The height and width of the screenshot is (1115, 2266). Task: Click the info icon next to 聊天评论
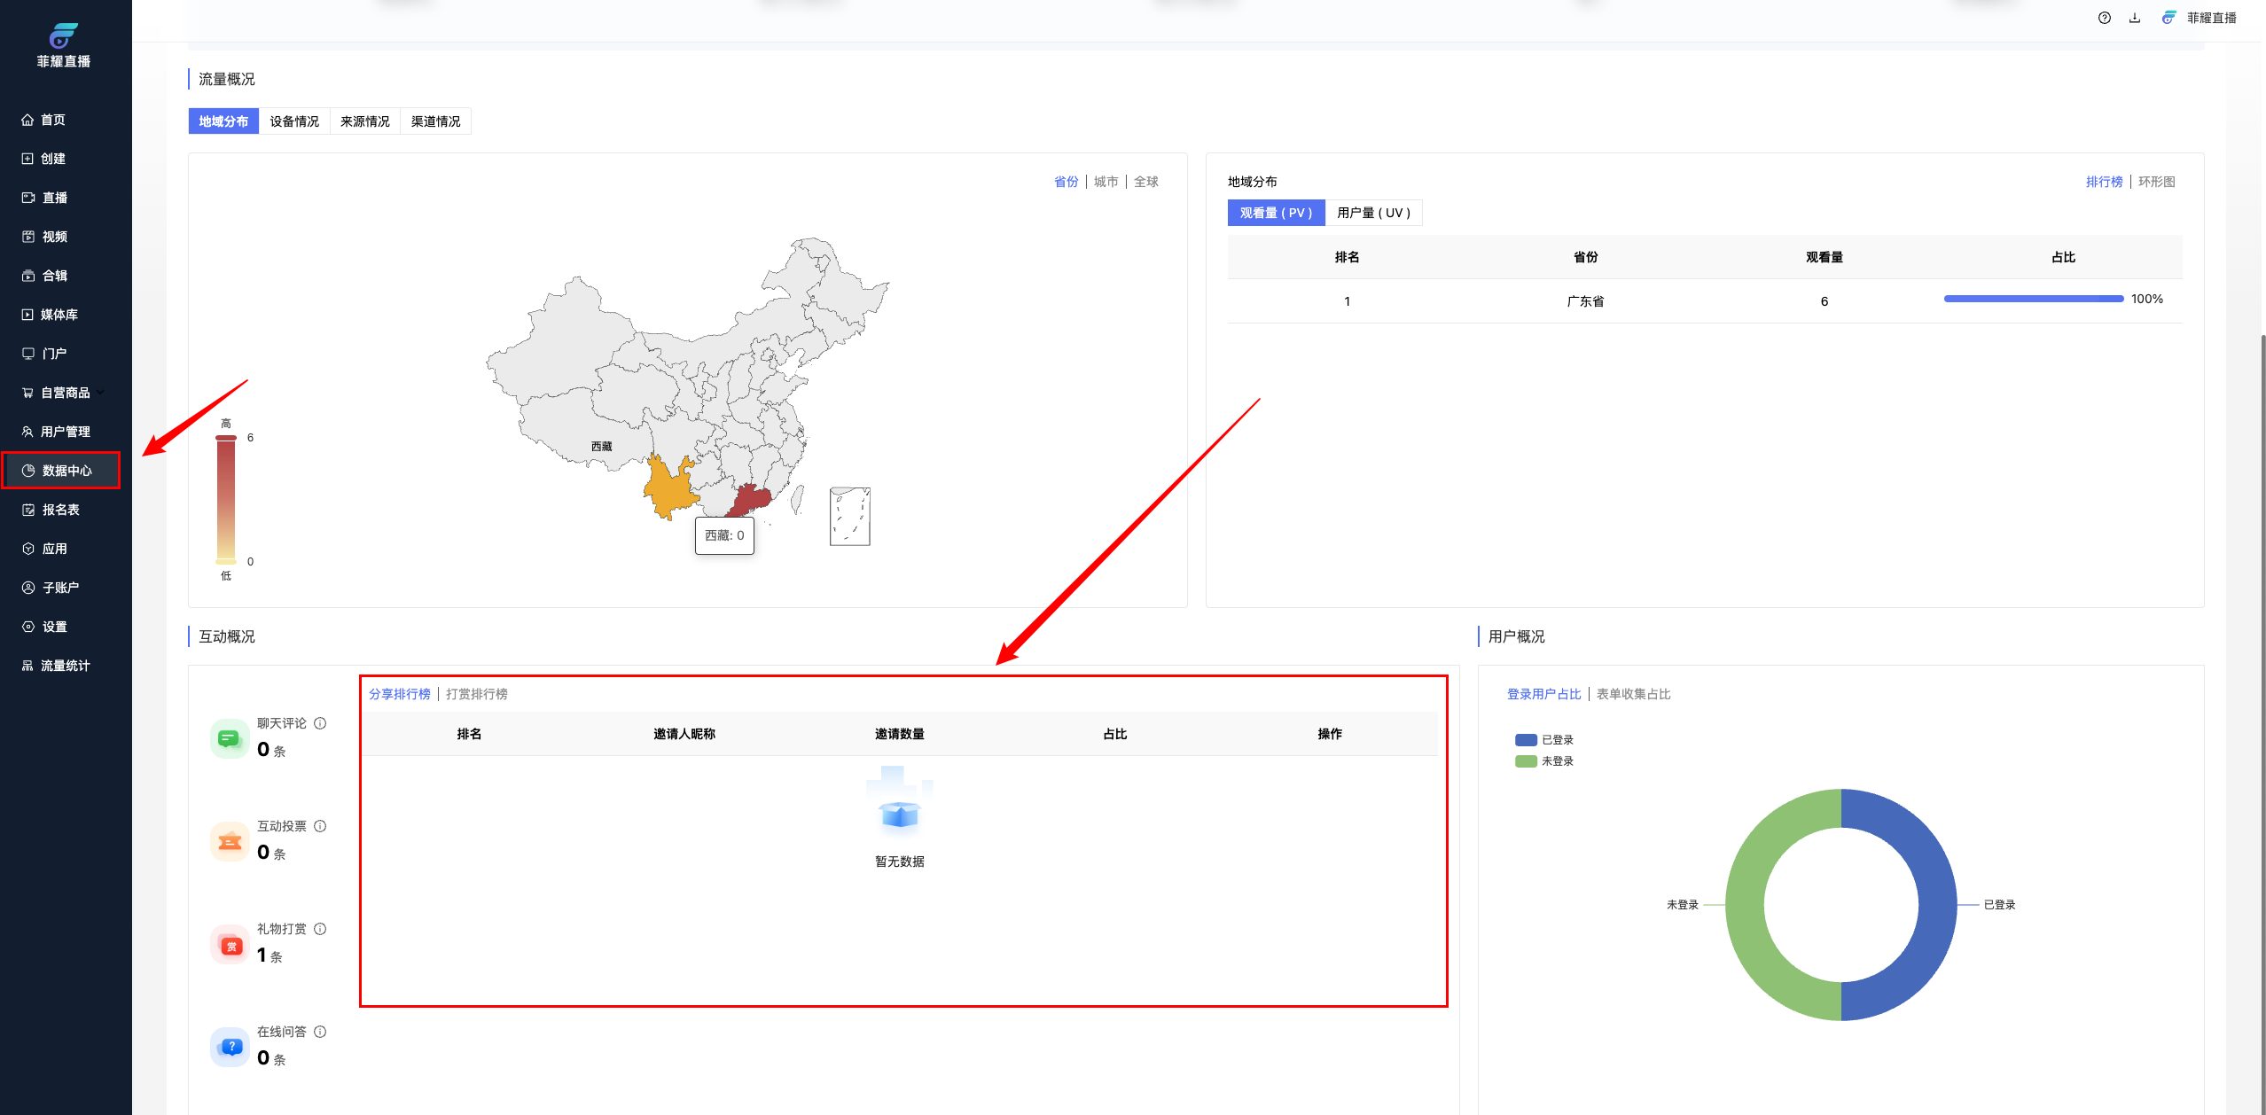[x=320, y=723]
